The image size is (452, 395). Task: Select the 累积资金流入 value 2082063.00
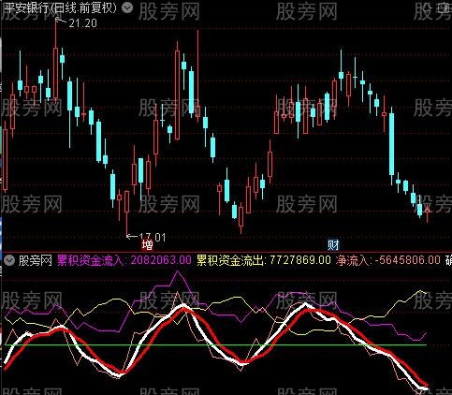pos(161,260)
